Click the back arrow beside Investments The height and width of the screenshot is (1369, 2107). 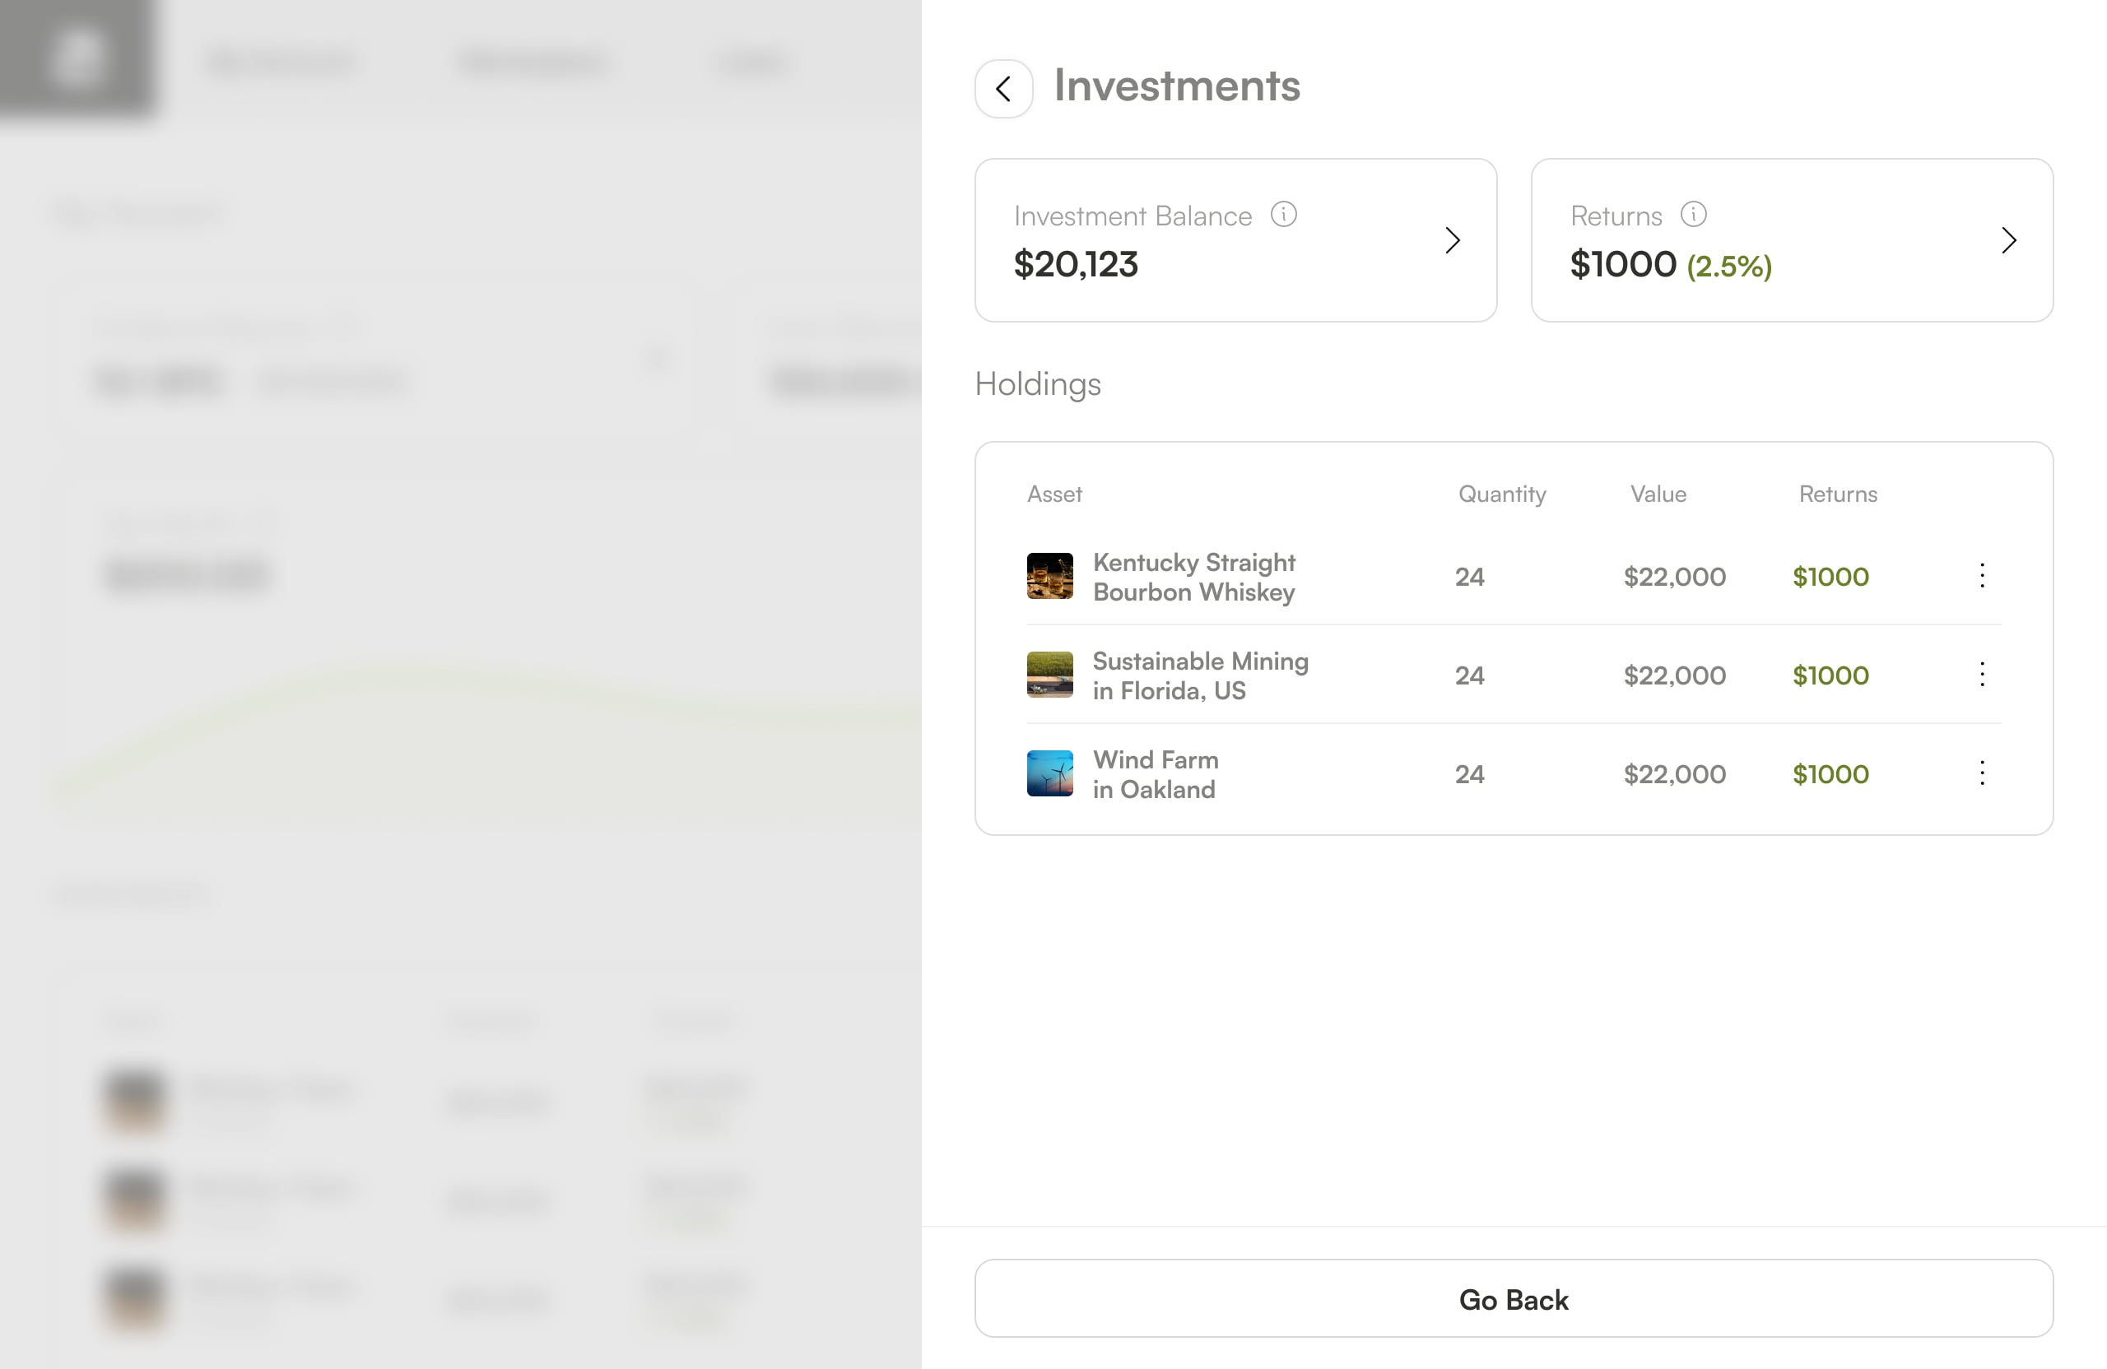click(x=1003, y=89)
